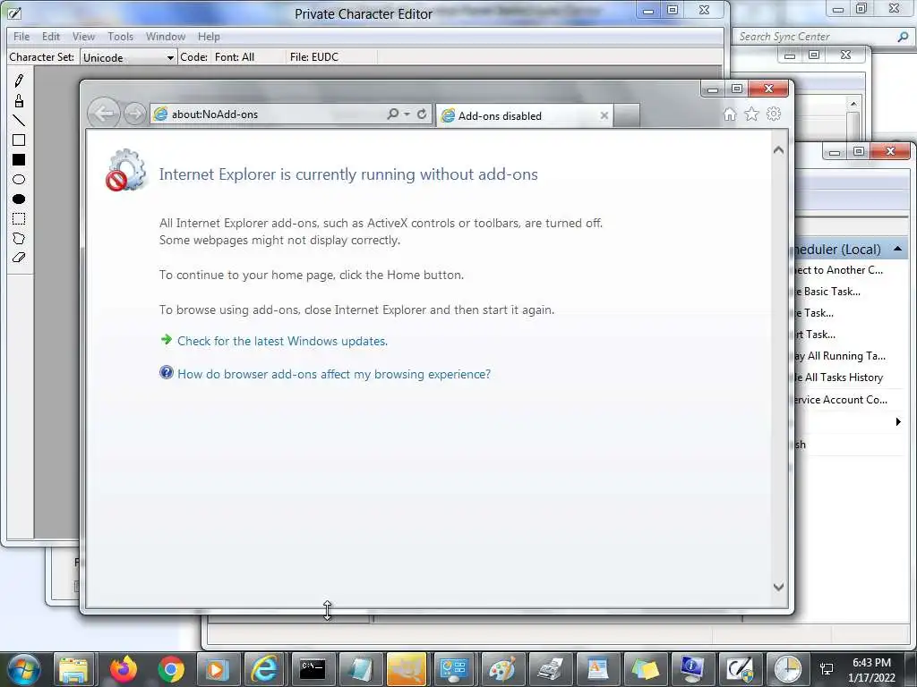The width and height of the screenshot is (917, 687).
Task: Close the Add-ons disabled tab
Action: point(604,115)
